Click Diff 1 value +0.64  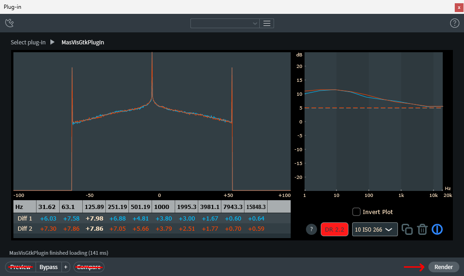coord(256,219)
